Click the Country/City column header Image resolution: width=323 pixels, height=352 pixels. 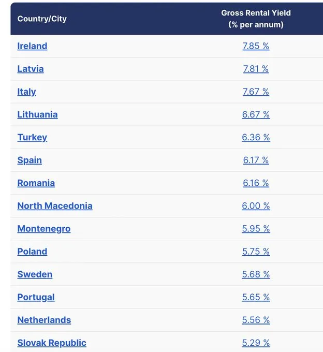tap(42, 19)
